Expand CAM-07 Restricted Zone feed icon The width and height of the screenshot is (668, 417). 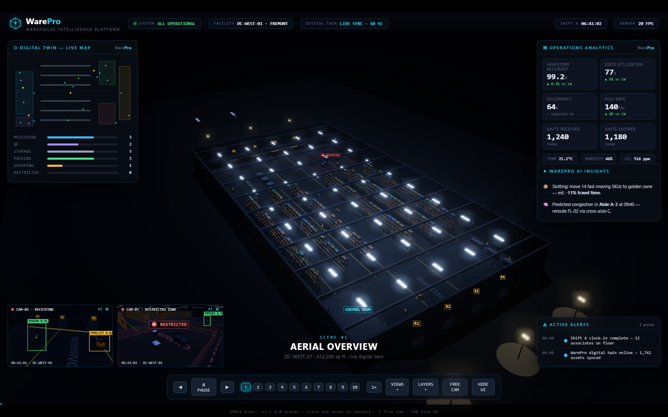[x=217, y=309]
